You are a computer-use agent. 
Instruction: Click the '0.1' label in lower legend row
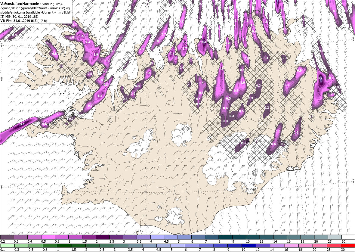[3, 250]
